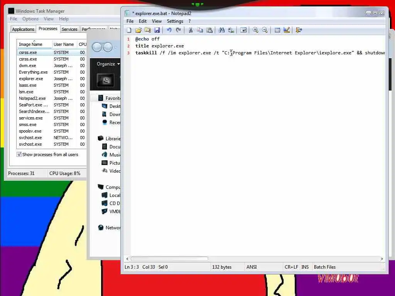
Task: Select explorer.exe process in Task Manager
Action: coord(52,79)
